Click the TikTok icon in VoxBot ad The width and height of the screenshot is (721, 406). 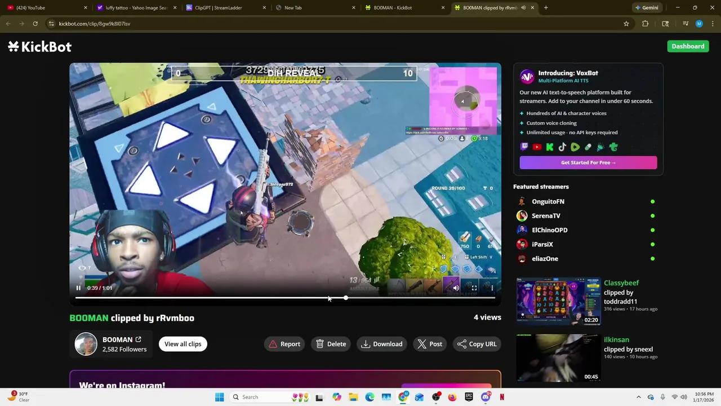[x=562, y=147]
